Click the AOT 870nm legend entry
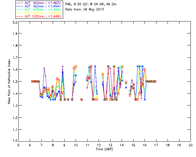The image size is (196, 157). 39,13
